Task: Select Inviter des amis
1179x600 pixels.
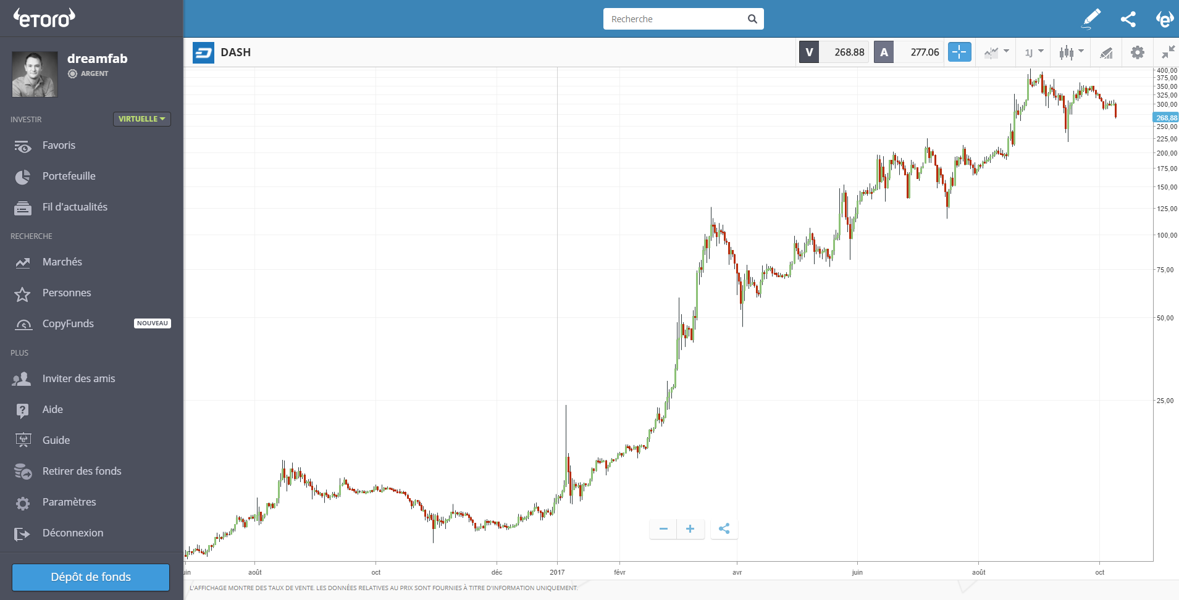Action: (x=79, y=378)
